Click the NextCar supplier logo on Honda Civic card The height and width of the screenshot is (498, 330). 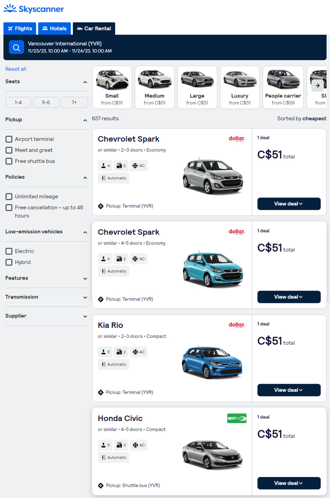coord(237,418)
